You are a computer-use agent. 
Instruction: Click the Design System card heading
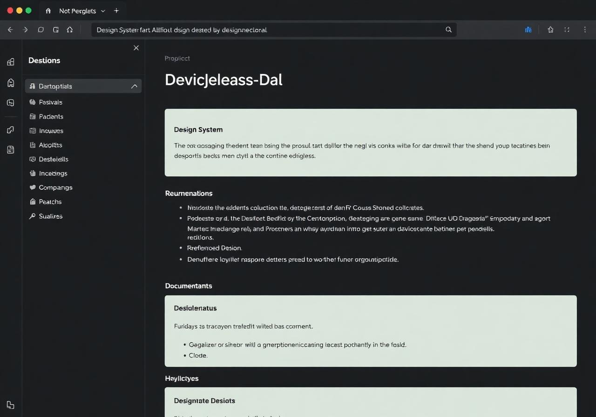tap(198, 130)
